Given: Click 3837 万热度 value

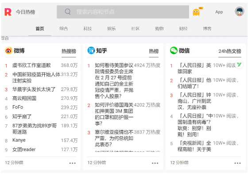Looking at the screenshot, I should (x=147, y=132).
